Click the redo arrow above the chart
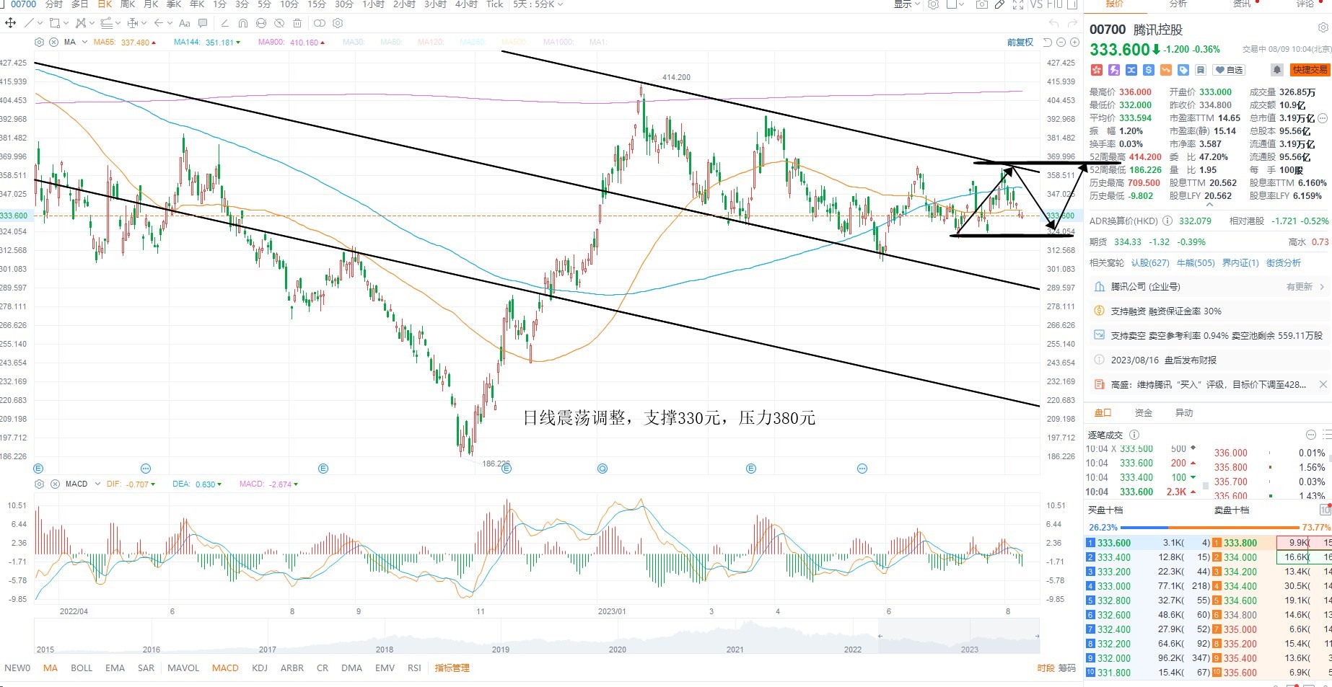1332x687 pixels. pyautogui.click(x=1072, y=24)
